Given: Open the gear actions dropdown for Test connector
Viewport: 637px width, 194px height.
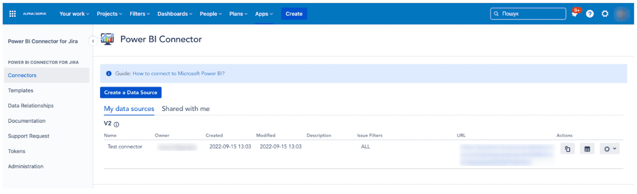Looking at the screenshot, I should point(610,149).
